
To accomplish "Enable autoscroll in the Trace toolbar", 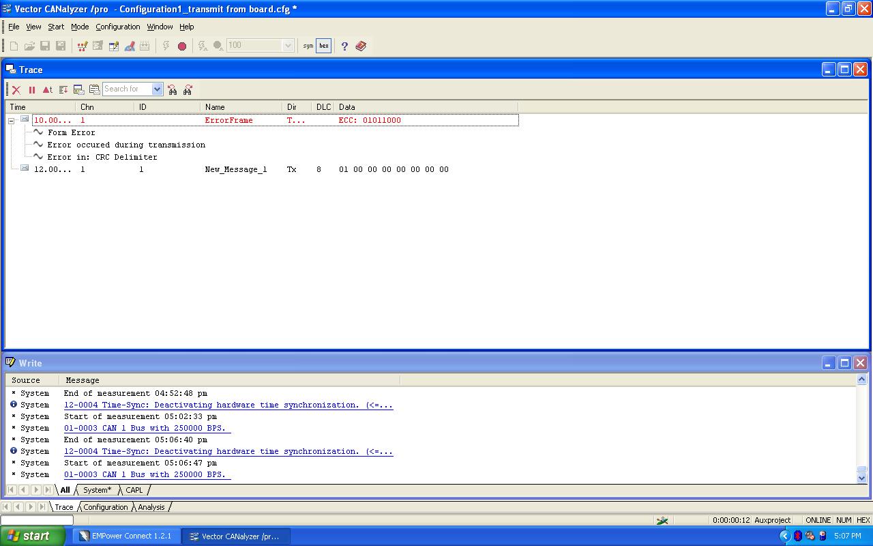I will [x=63, y=89].
